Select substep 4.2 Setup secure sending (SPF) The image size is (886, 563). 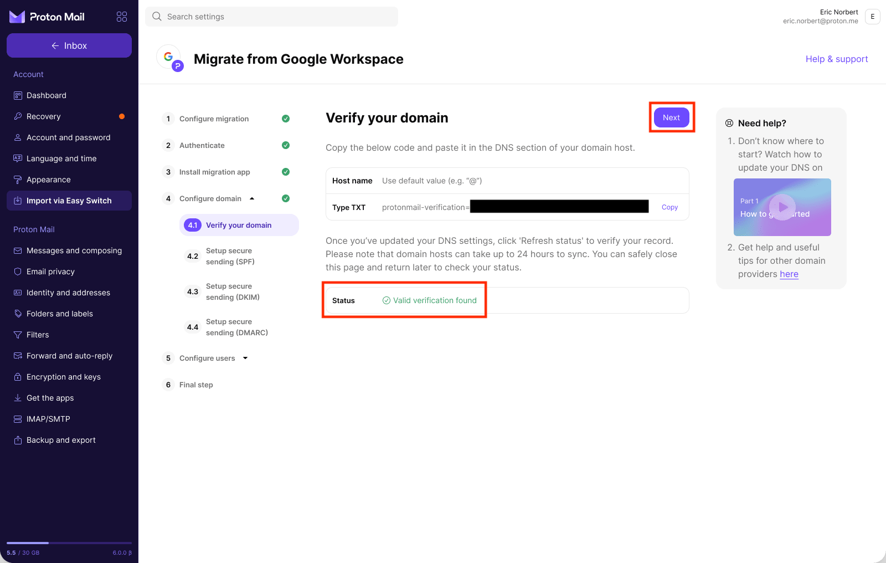[239, 256]
